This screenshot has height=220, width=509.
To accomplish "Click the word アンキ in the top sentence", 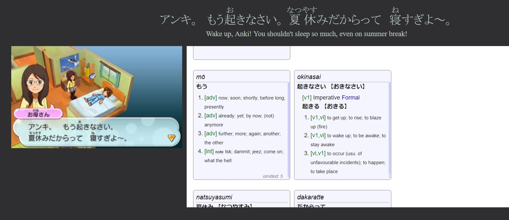I will [176, 20].
